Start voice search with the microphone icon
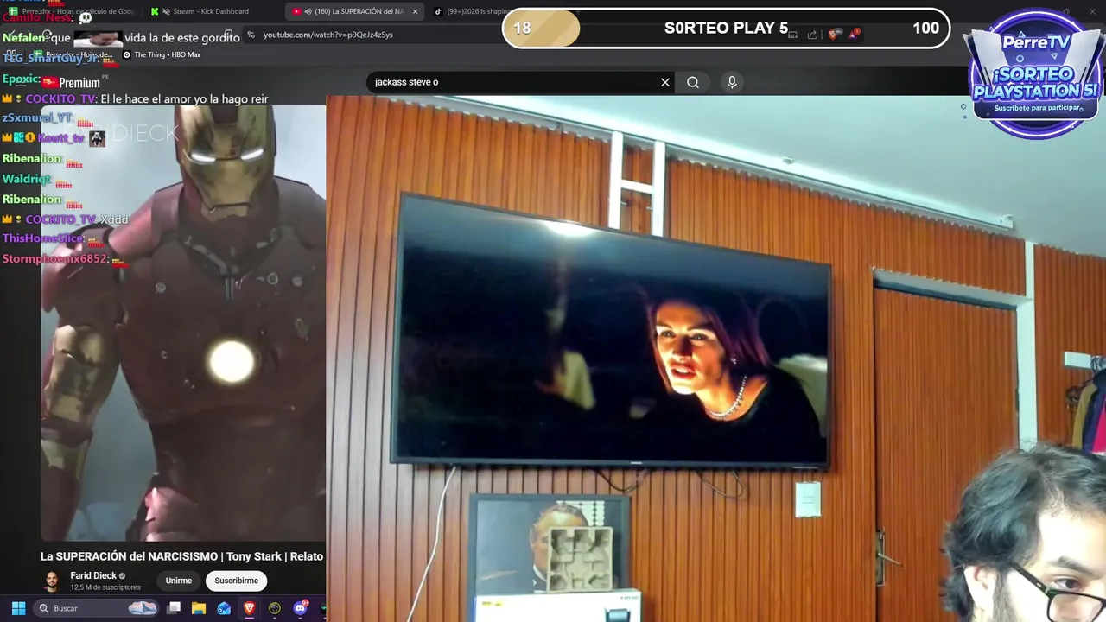Viewport: 1106px width, 622px height. pyautogui.click(x=732, y=82)
